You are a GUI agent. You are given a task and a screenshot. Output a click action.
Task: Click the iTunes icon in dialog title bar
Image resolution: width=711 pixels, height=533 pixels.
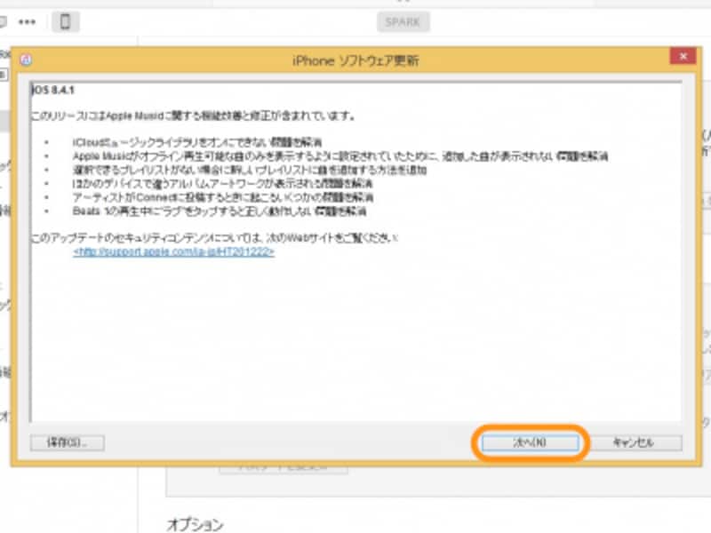[27, 60]
